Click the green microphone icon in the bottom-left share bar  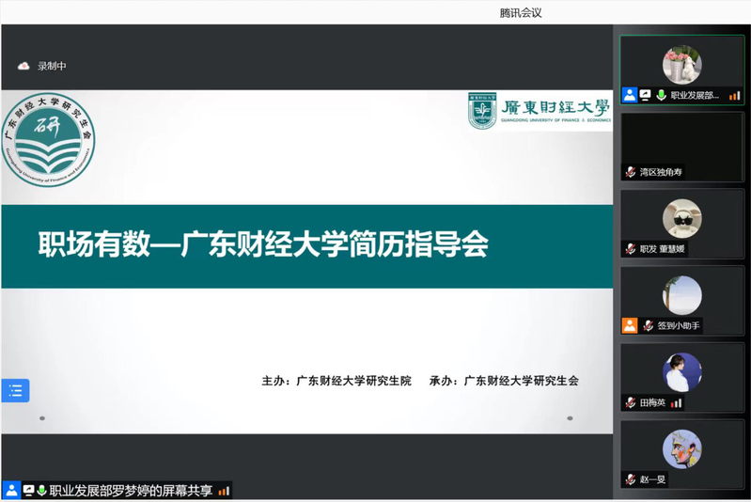42,491
